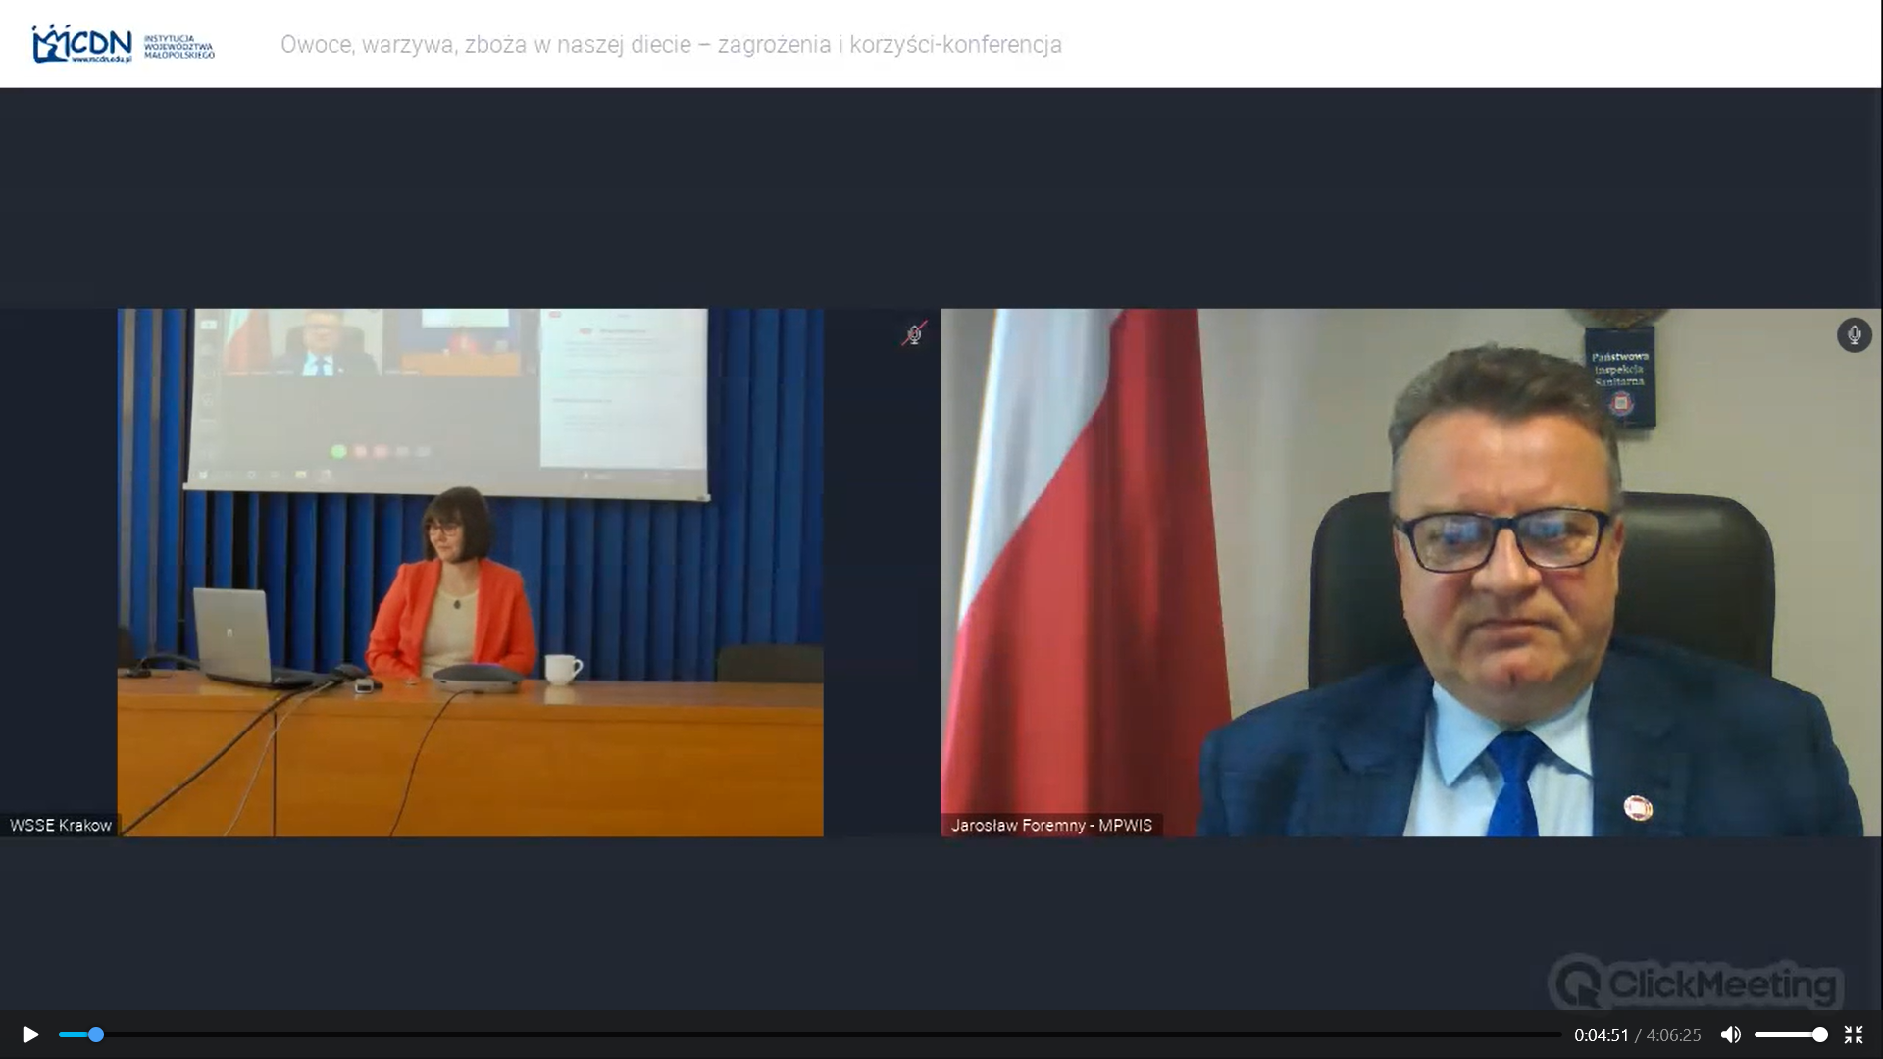Click the elapsed time 0:04:51
1883x1059 pixels.
[x=1601, y=1035]
